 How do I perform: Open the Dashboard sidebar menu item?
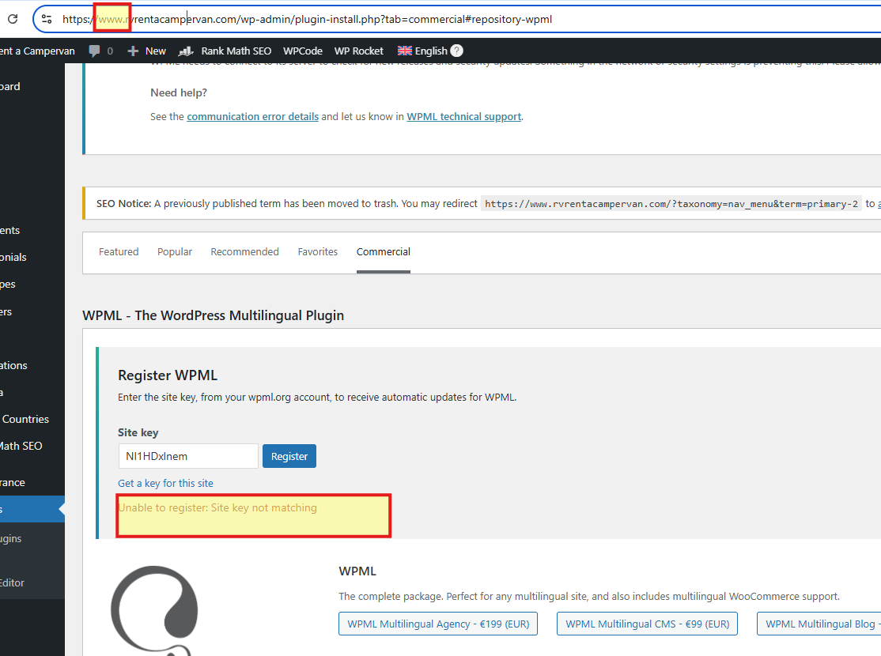[x=10, y=86]
